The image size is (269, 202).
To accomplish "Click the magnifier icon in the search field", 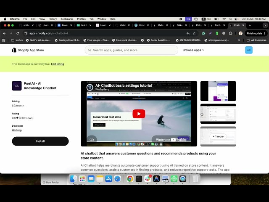I will (x=90, y=50).
